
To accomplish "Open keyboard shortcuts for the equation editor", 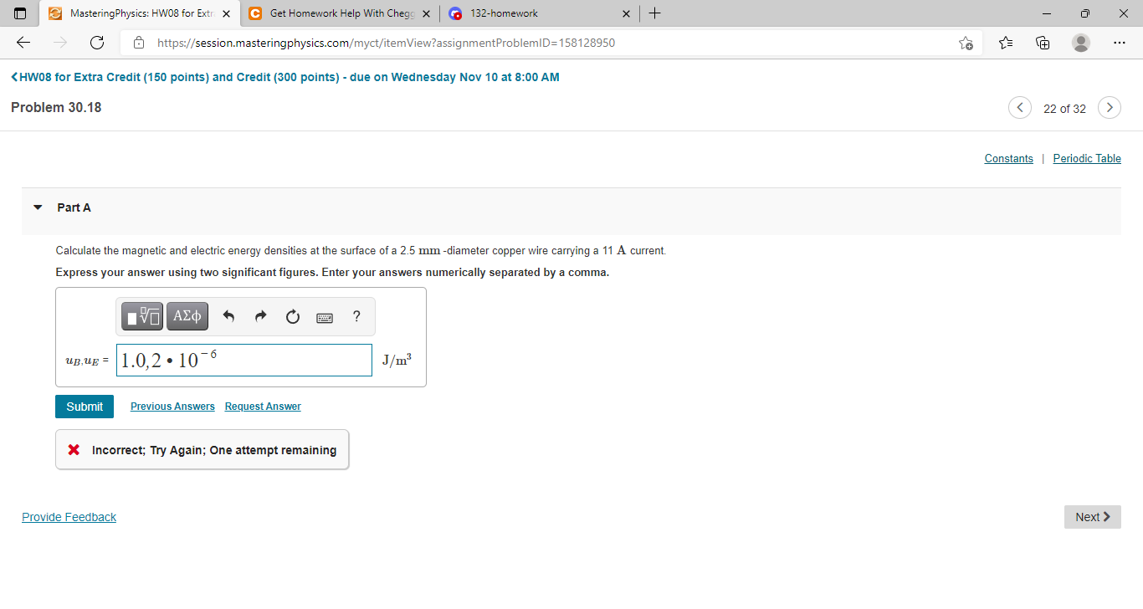I will click(x=324, y=316).
